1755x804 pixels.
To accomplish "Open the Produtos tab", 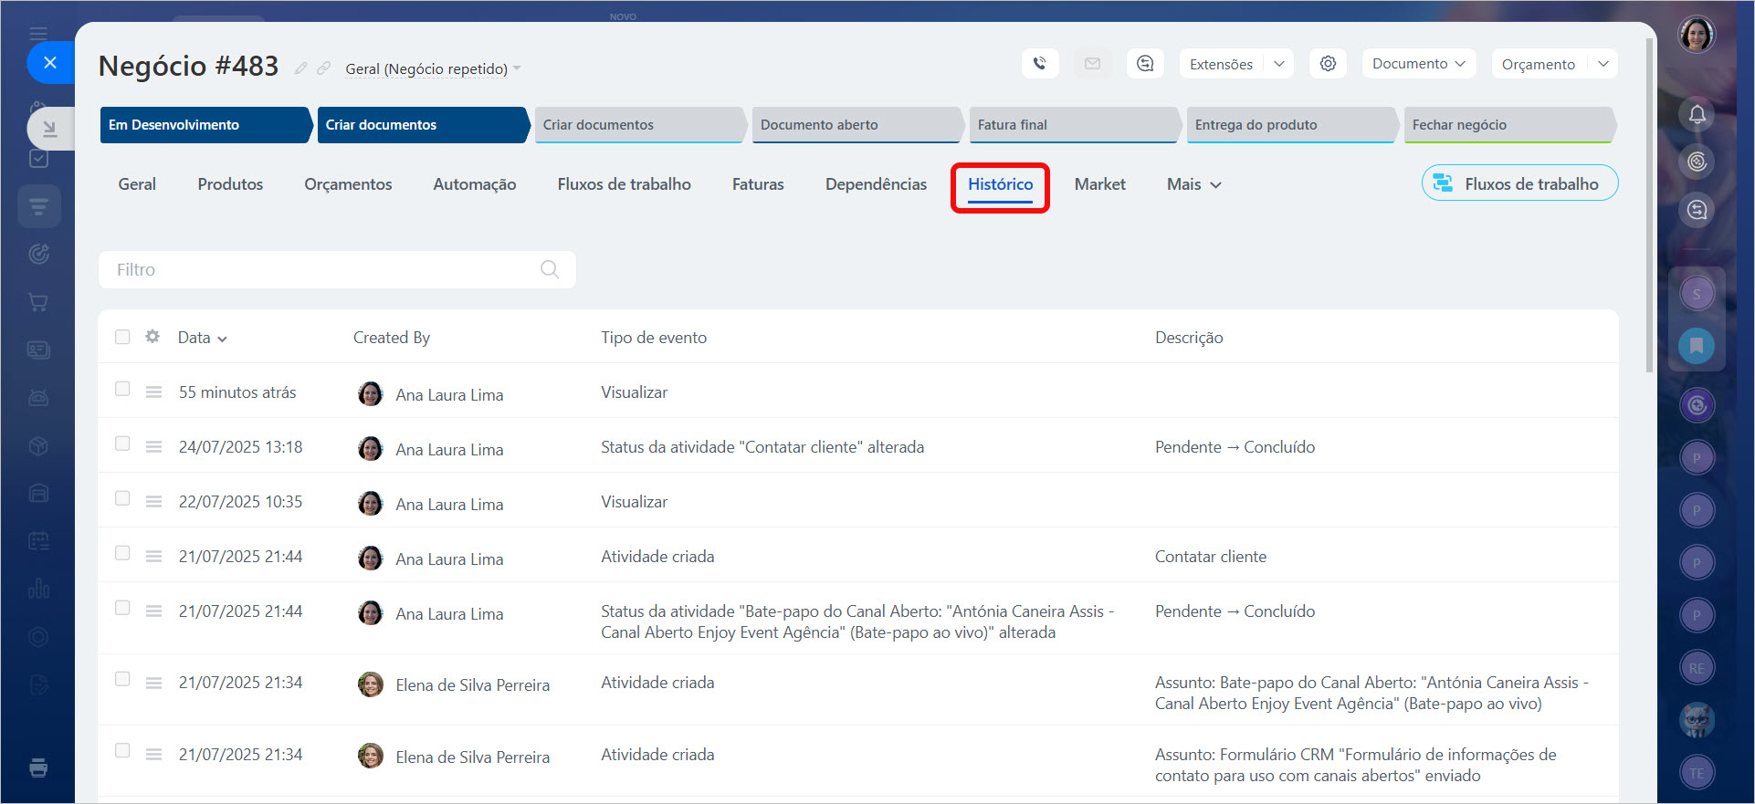I will (x=230, y=184).
